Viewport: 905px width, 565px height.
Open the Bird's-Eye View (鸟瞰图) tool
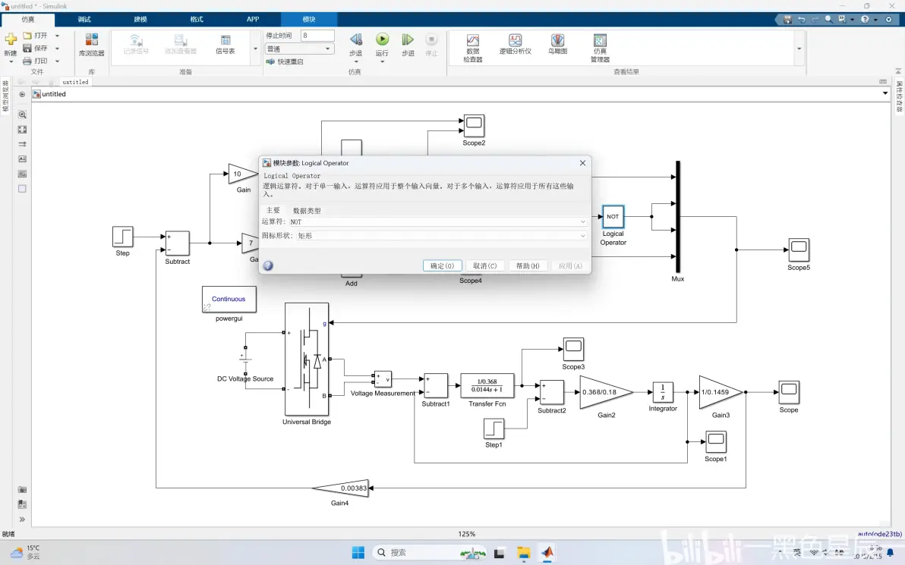click(557, 45)
